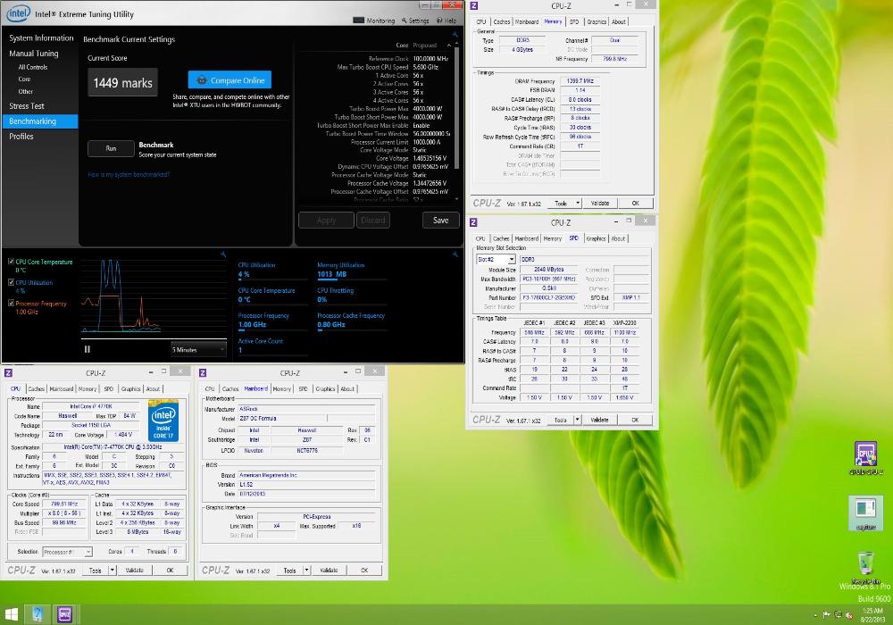Open CPUID CPU-Z desktop shortcut
This screenshot has height=625, width=893.
[x=865, y=458]
